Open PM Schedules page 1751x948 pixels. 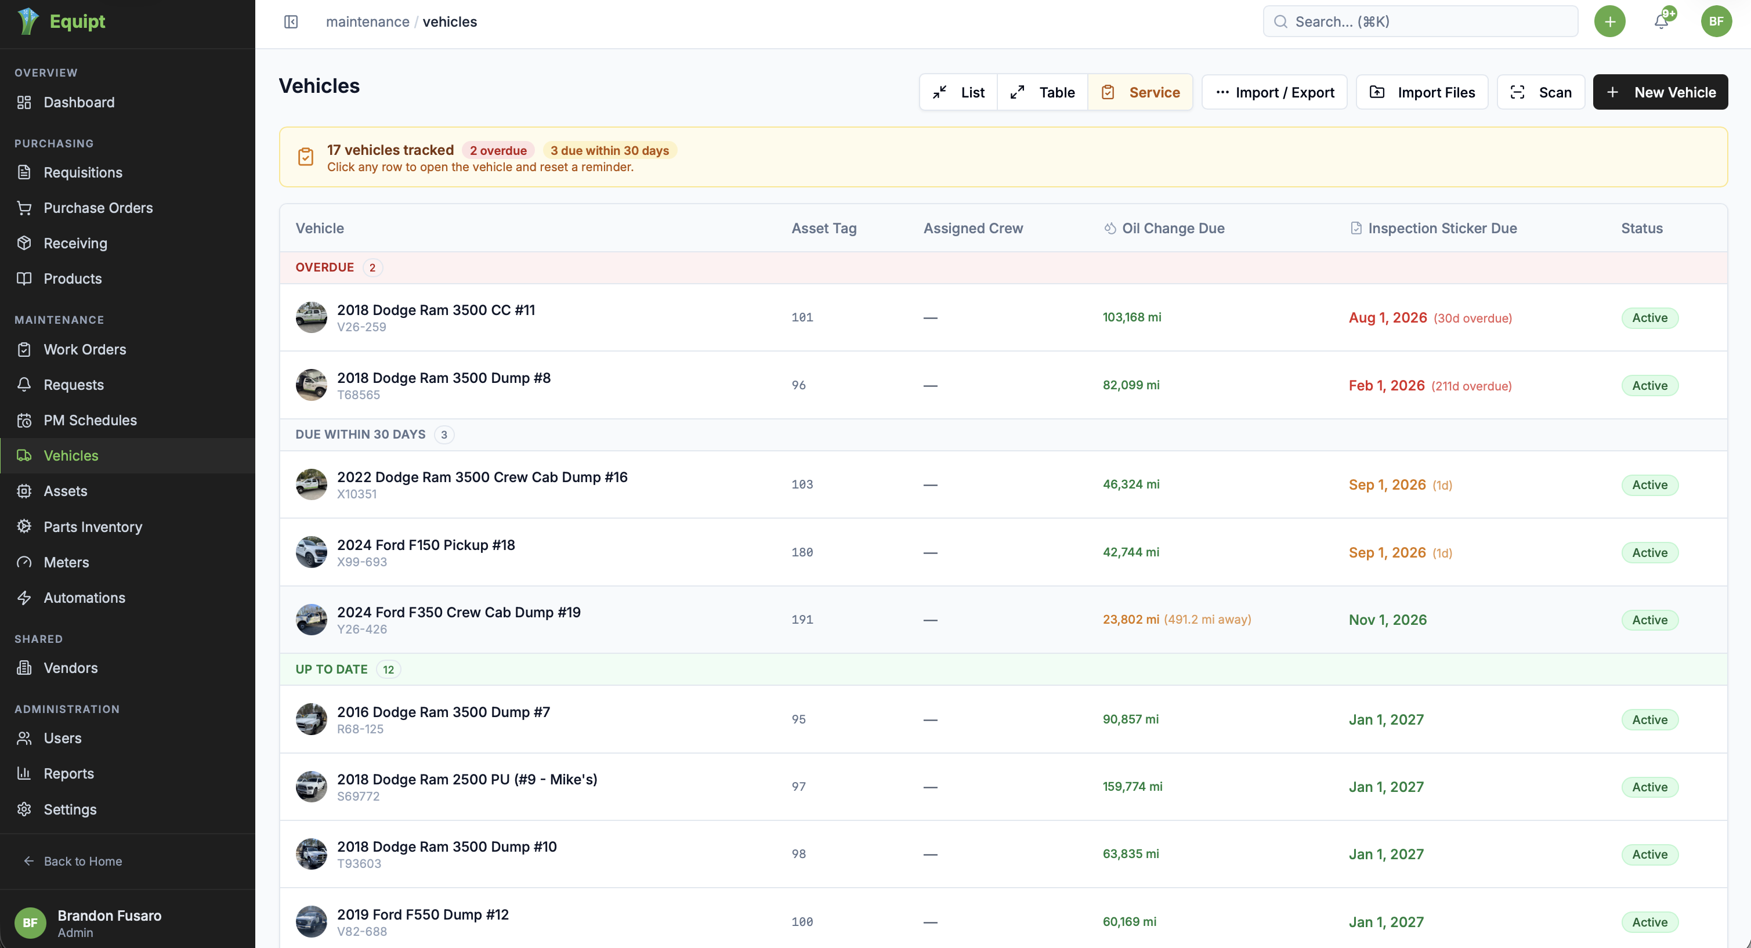click(128, 420)
